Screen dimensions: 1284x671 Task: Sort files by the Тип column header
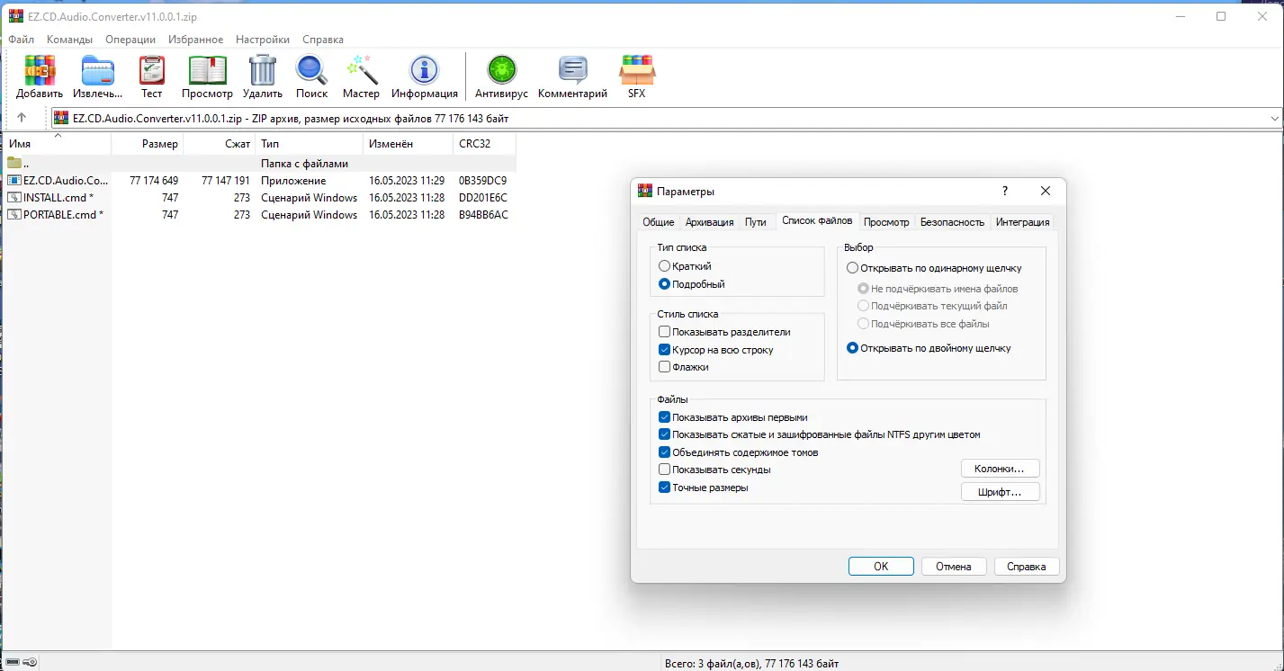(310, 144)
